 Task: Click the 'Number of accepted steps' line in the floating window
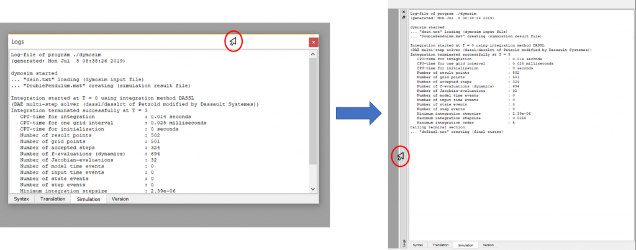point(90,148)
